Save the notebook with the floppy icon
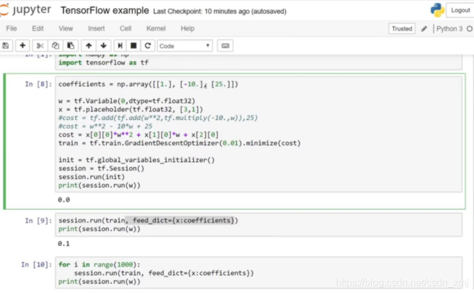This screenshot has width=474, height=294. click(x=6, y=46)
